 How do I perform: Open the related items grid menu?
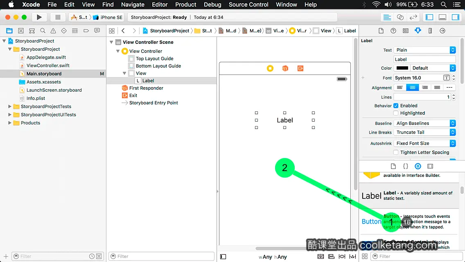(x=112, y=31)
